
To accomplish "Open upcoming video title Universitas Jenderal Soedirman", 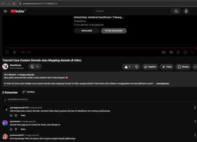I will 98,17.
